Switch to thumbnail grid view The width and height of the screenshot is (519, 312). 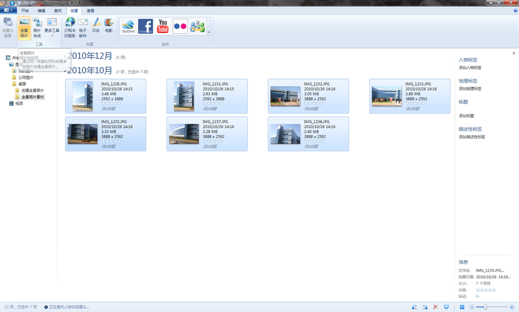[462, 307]
